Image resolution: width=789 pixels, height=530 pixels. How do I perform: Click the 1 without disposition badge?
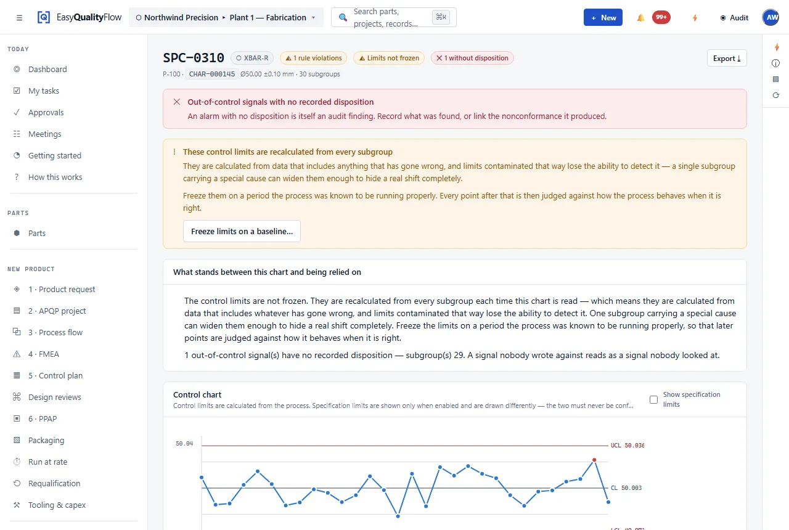472,58
